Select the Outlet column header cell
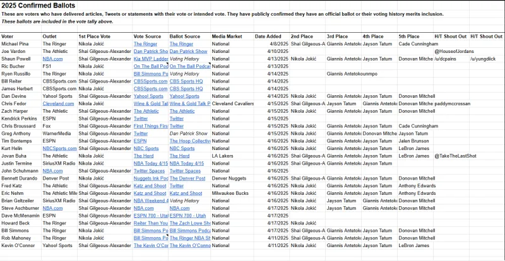The image size is (505, 261). [59, 37]
